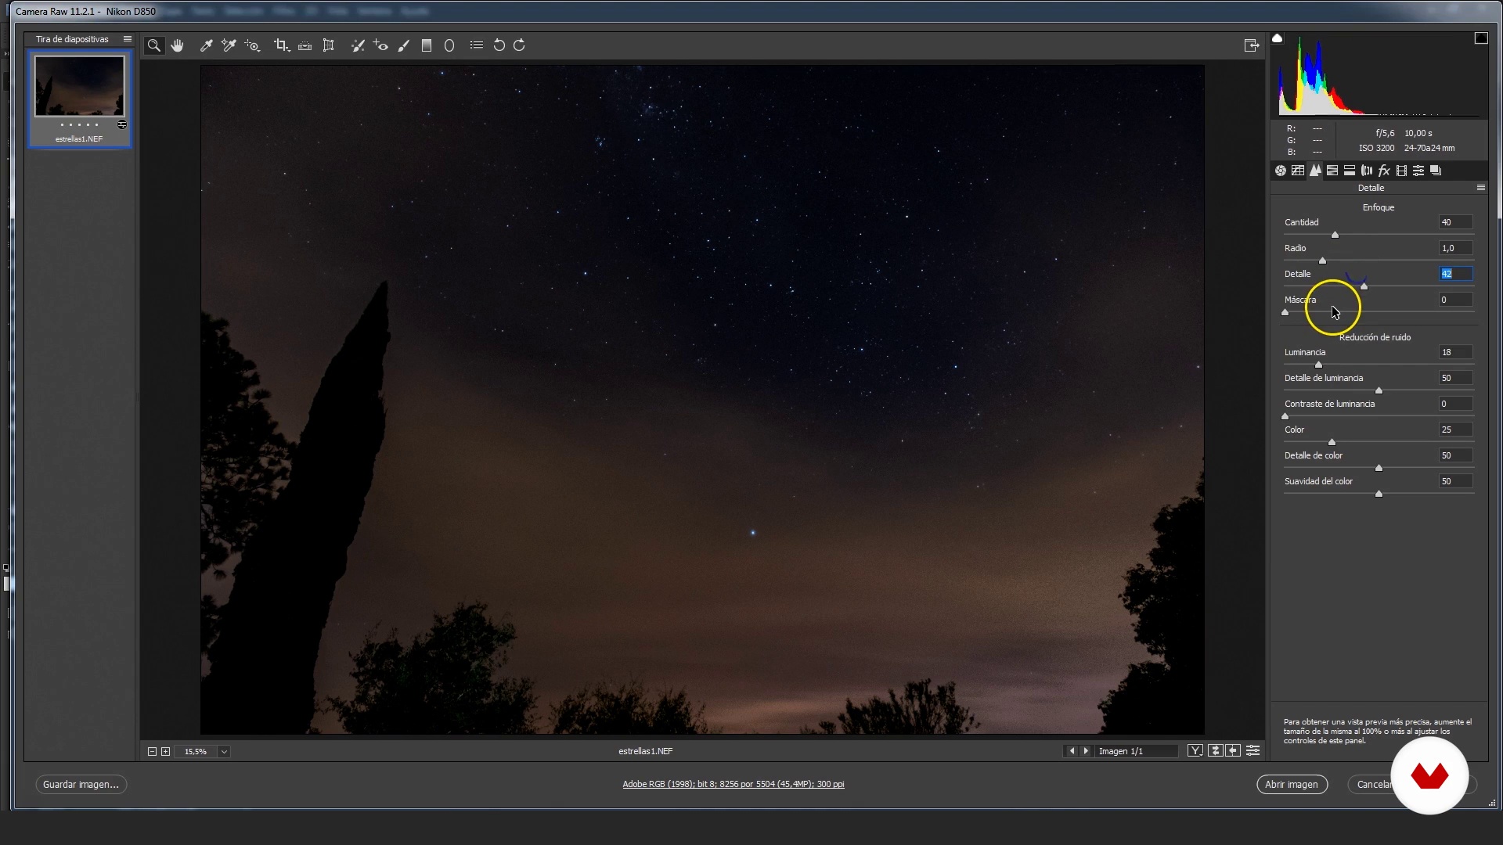Toggle full screen mode icon
This screenshot has height=845, width=1503.
pyautogui.click(x=1252, y=45)
